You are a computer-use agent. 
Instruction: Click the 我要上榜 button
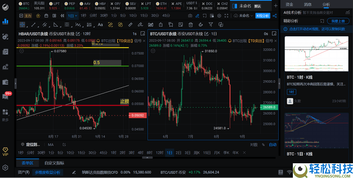coord(338,21)
